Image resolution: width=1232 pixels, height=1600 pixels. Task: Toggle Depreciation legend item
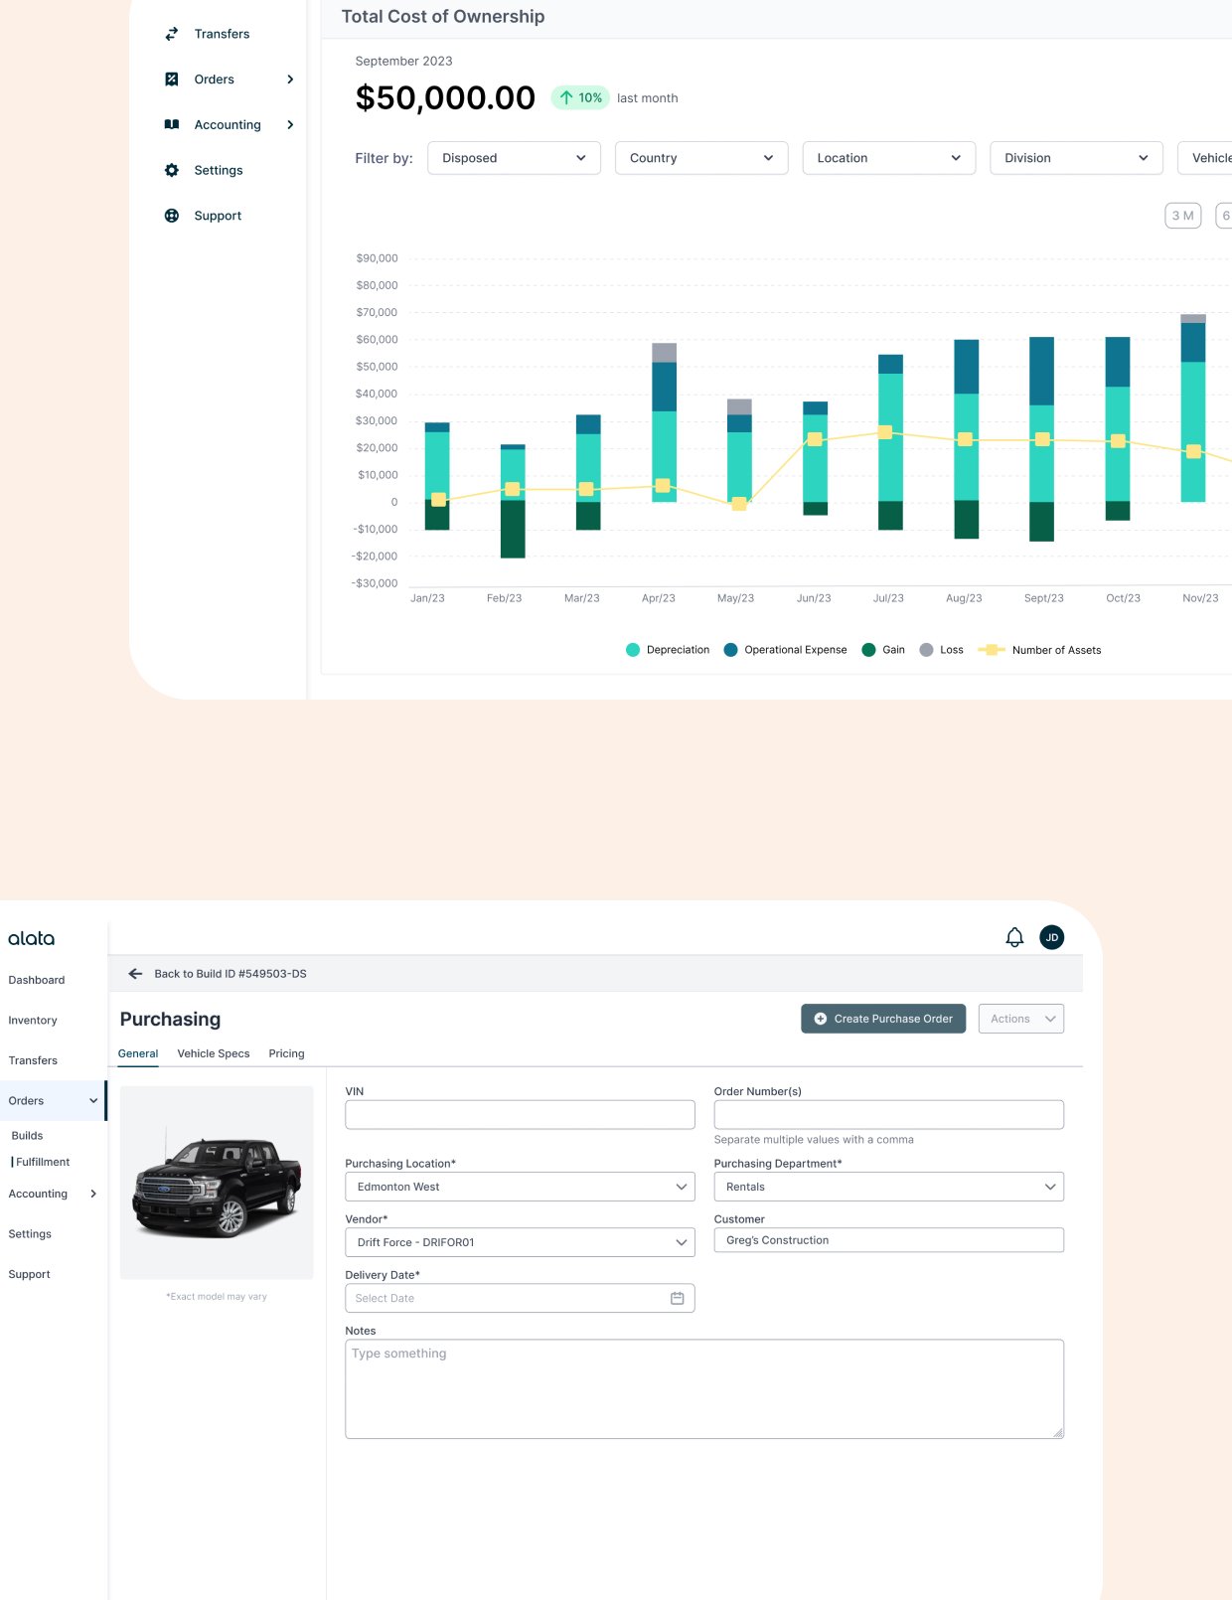(x=668, y=650)
